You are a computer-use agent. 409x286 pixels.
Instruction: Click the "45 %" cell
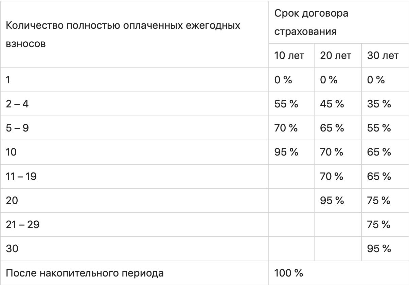coord(332,104)
